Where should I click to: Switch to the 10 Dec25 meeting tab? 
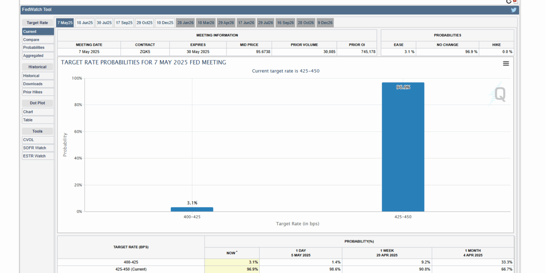pyautogui.click(x=165, y=23)
